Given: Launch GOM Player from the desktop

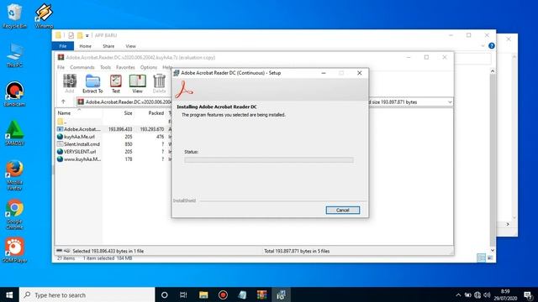Looking at the screenshot, I should 14,250.
